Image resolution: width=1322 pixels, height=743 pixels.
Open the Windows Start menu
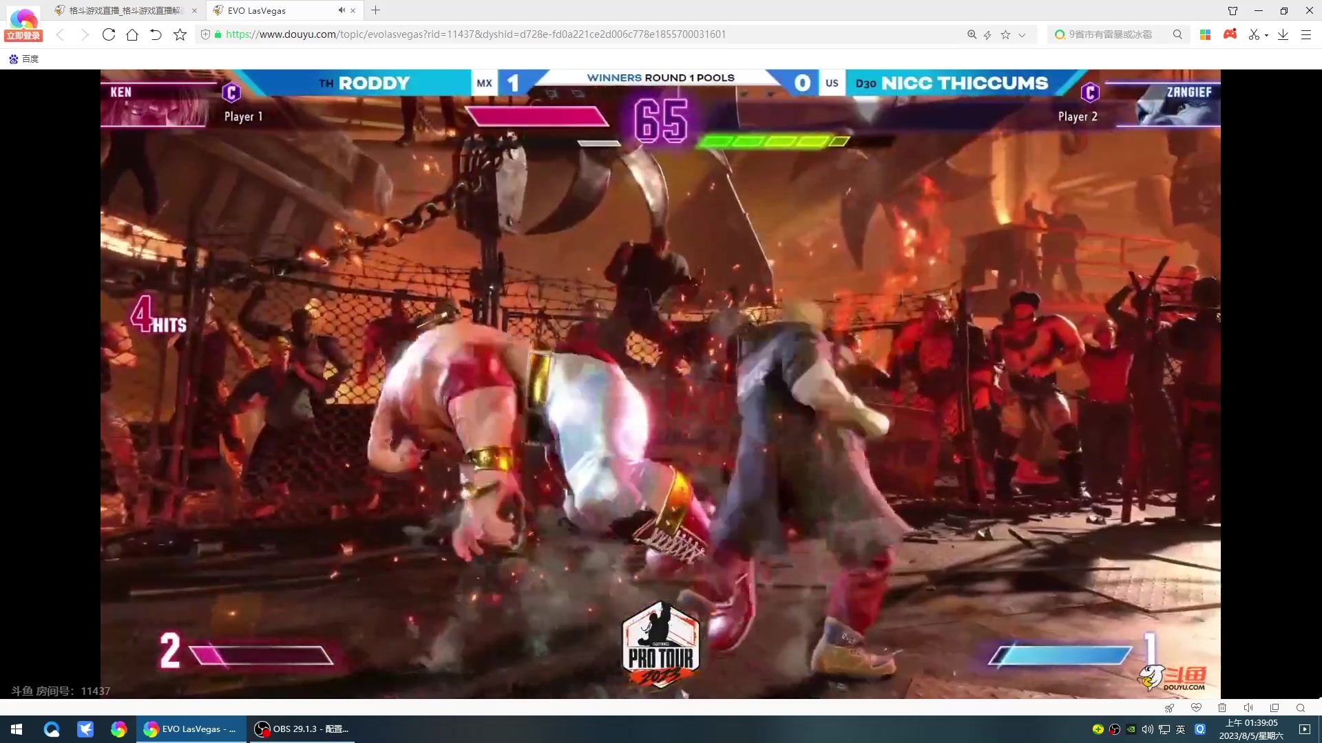click(17, 729)
